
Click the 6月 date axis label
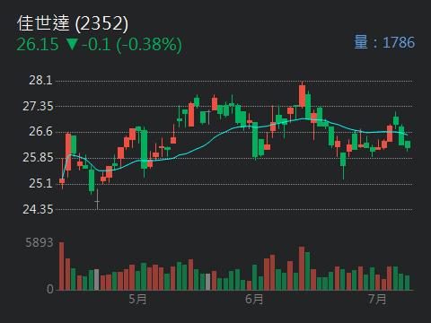(254, 299)
